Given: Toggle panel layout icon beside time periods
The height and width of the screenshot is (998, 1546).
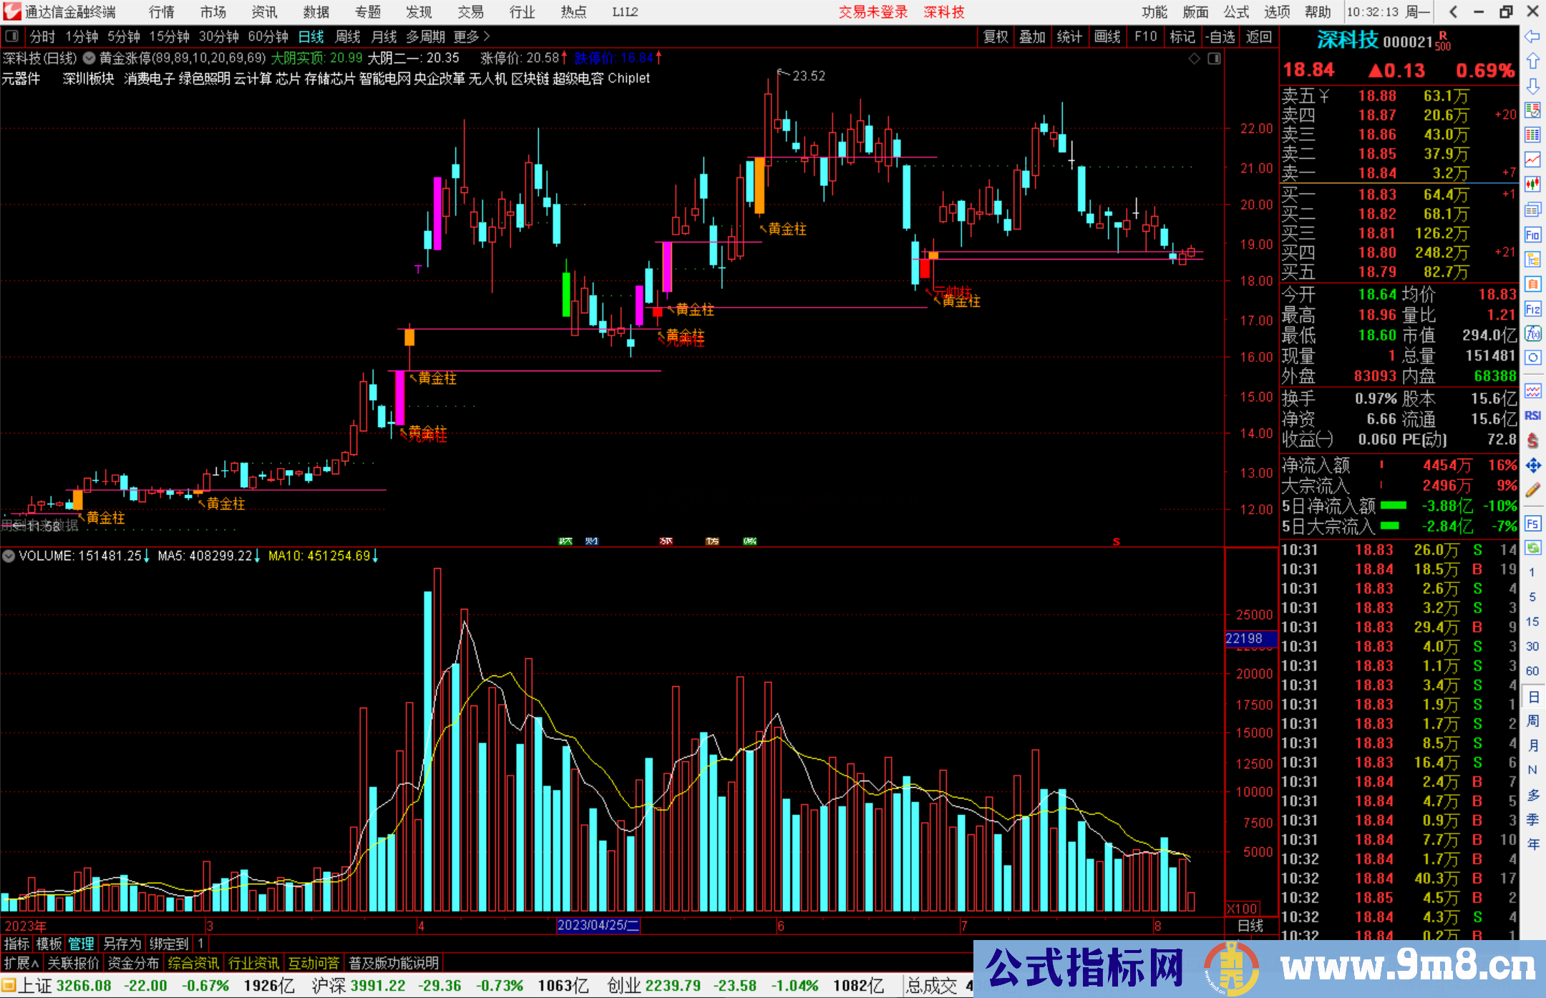Looking at the screenshot, I should [12, 36].
